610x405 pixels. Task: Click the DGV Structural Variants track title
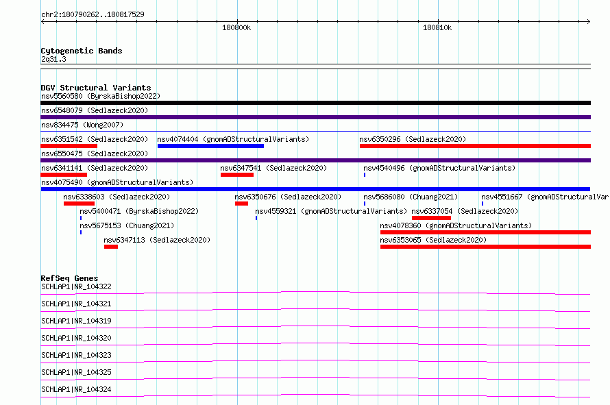pyautogui.click(x=96, y=88)
